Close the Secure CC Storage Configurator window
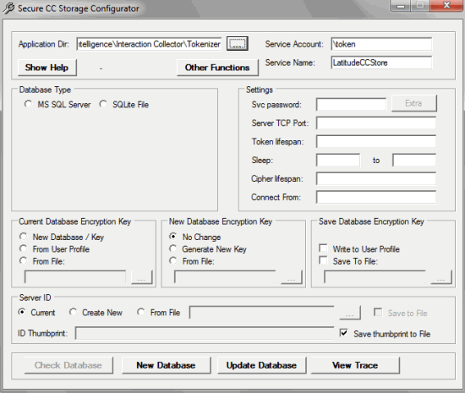The width and height of the screenshot is (465, 393). pos(447,6)
